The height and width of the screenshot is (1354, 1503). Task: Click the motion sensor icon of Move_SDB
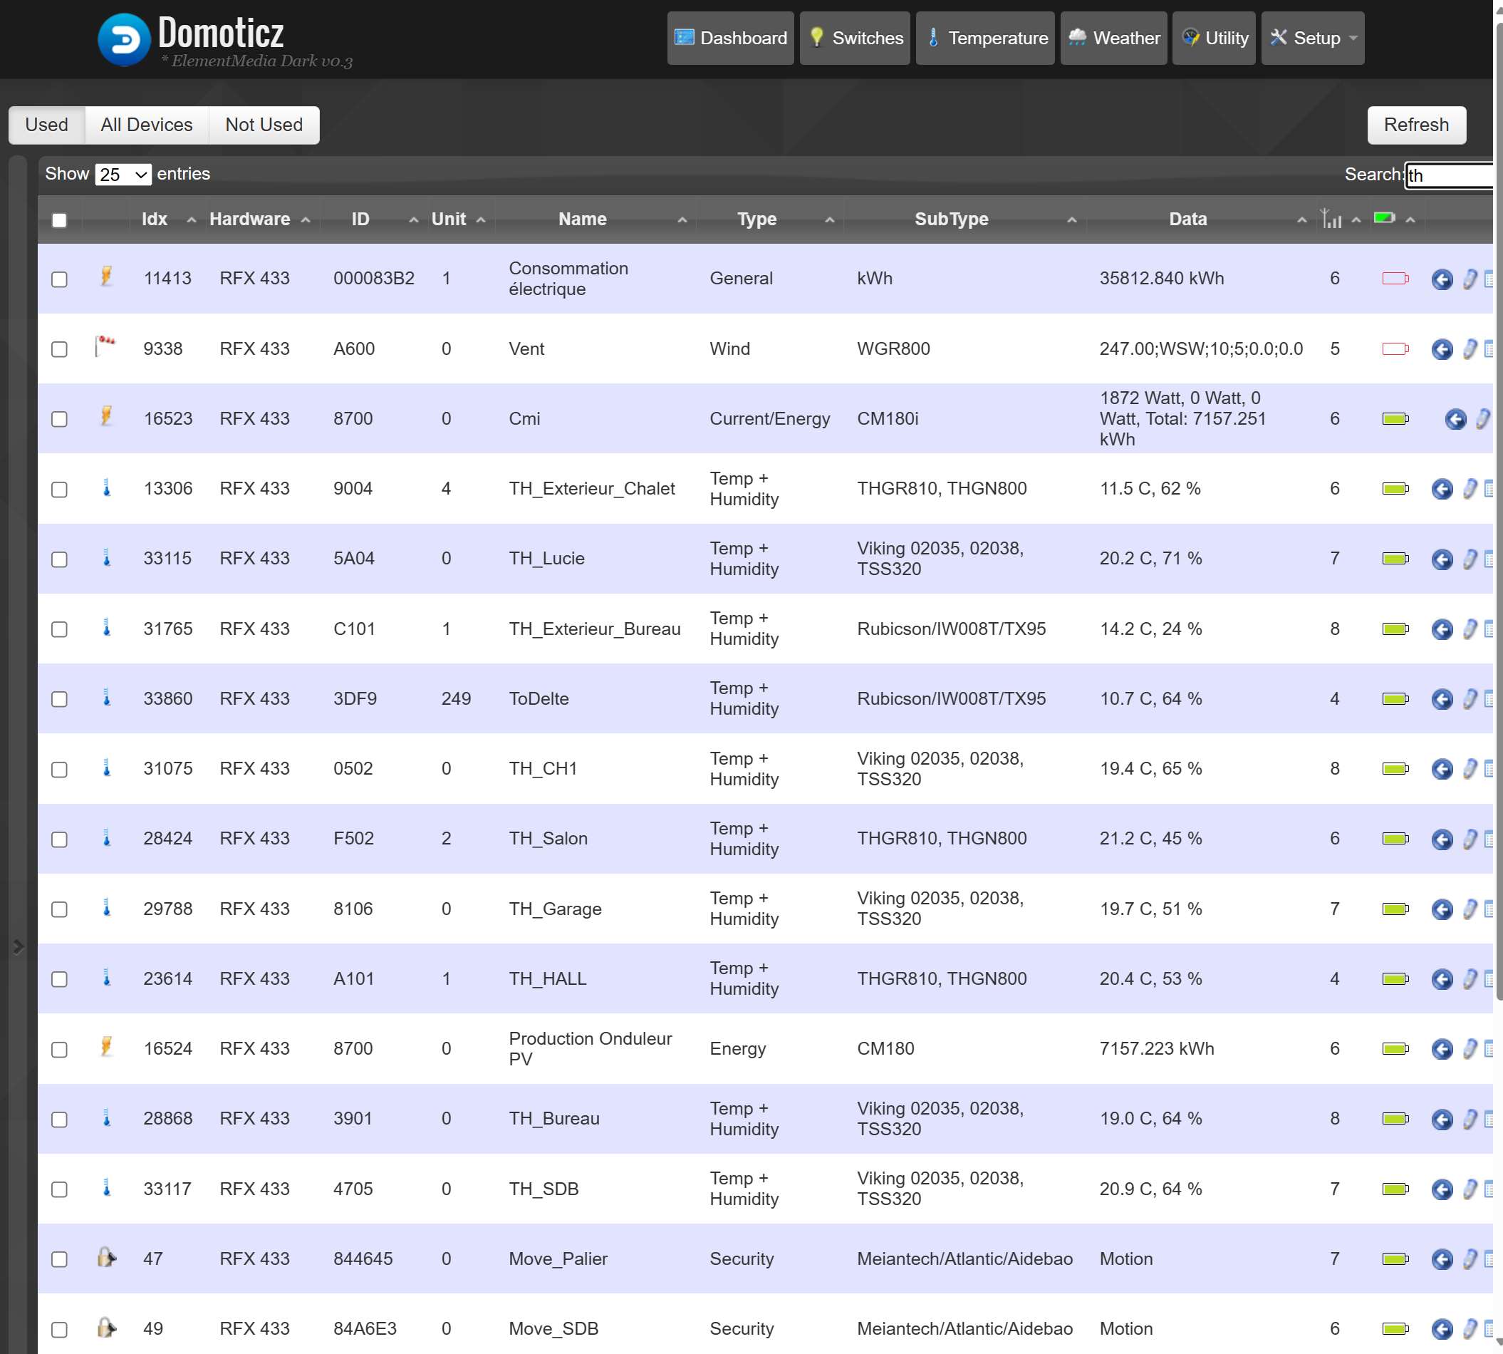(x=107, y=1327)
